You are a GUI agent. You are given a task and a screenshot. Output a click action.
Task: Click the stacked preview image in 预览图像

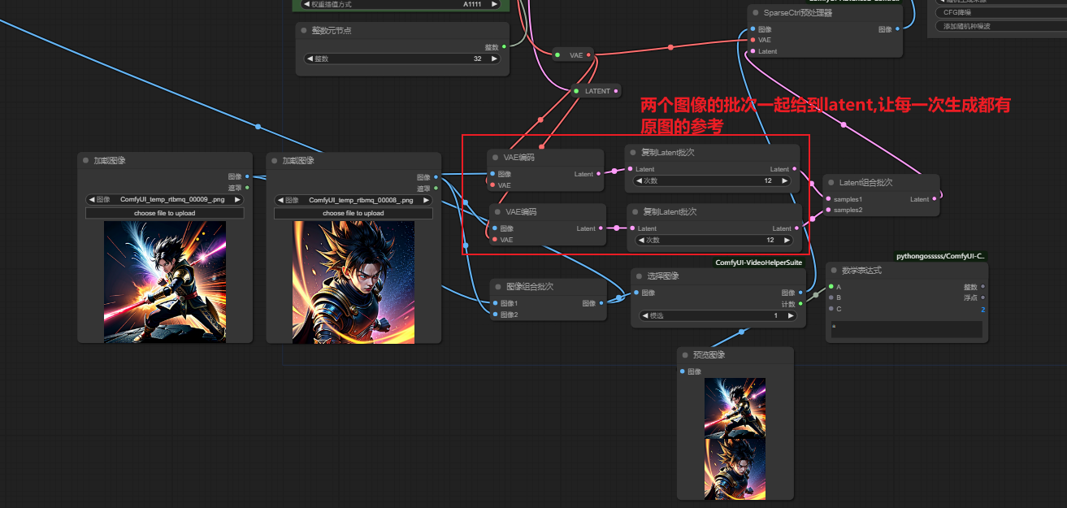point(735,439)
